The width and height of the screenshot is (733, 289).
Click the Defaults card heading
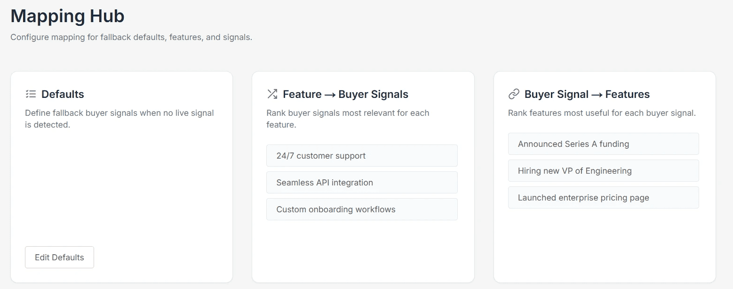[x=63, y=94]
